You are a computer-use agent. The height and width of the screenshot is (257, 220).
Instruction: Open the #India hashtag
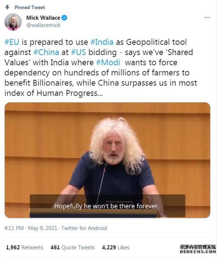point(102,42)
